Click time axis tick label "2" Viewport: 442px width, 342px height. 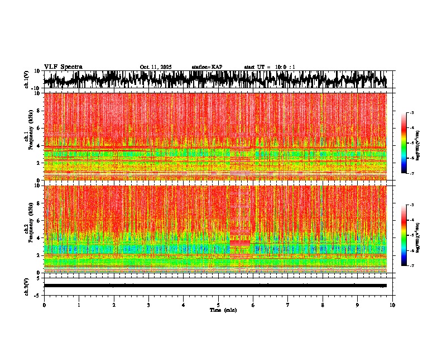click(114, 305)
